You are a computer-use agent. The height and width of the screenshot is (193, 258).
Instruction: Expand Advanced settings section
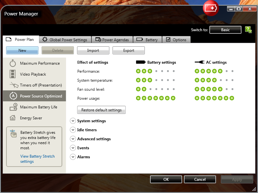point(73,139)
